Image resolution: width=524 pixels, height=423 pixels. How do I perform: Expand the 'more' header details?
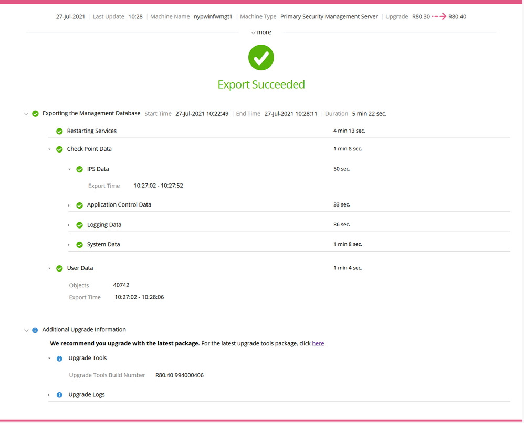261,32
